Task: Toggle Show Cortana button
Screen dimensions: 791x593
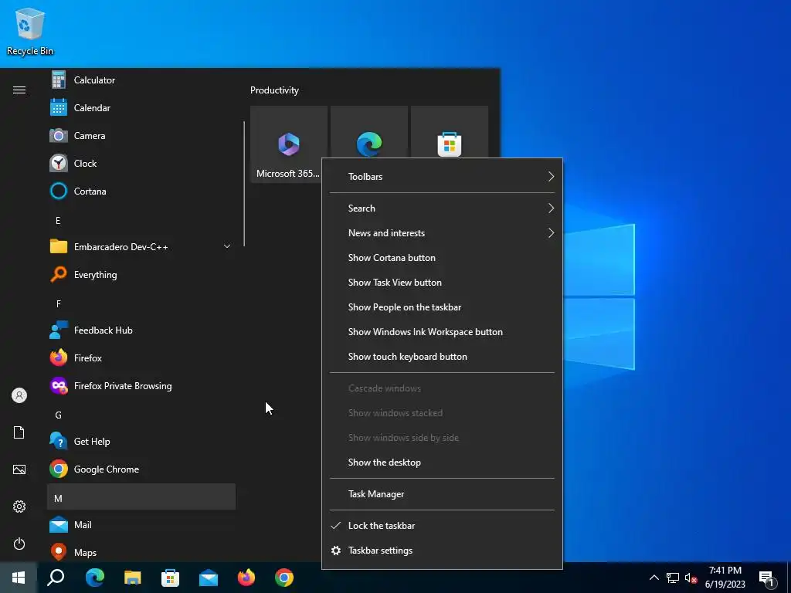Action: pos(442,258)
